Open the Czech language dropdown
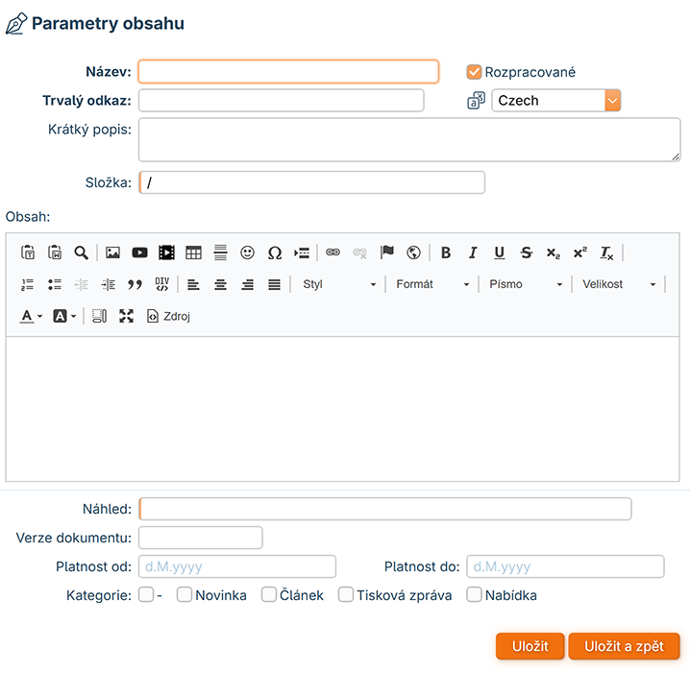The width and height of the screenshot is (690, 674). (556, 101)
